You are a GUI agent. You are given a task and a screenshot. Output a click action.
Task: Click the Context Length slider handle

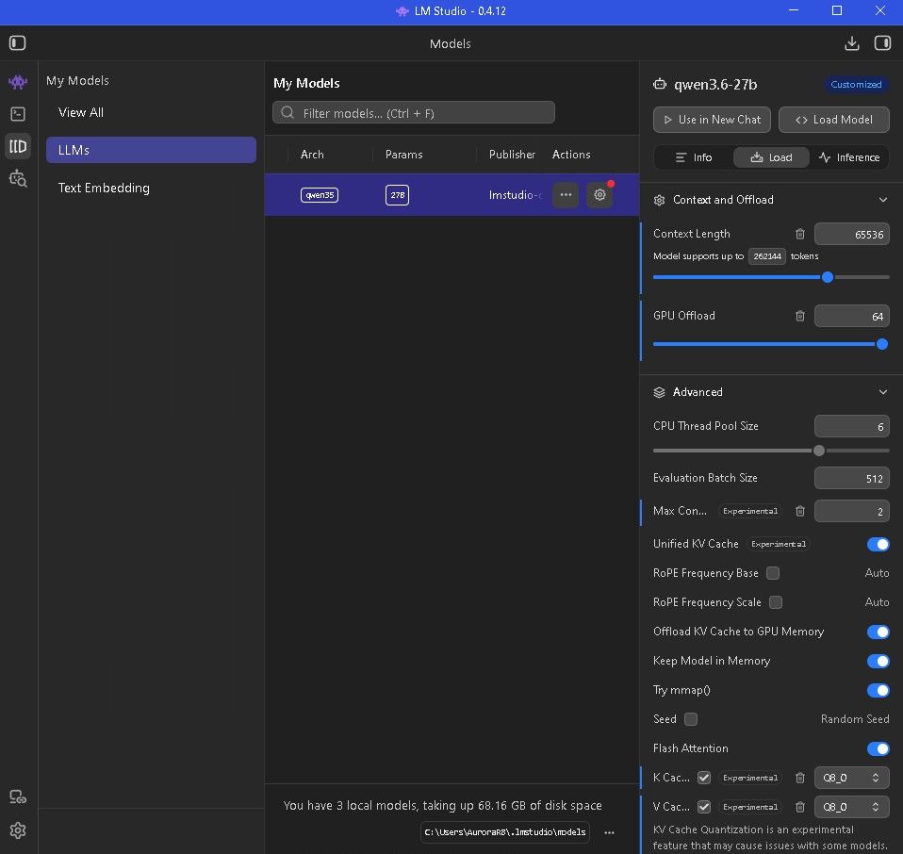tap(827, 277)
